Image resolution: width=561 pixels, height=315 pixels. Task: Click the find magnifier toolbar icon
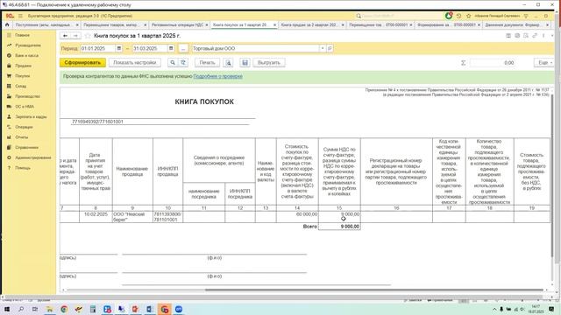[173, 62]
